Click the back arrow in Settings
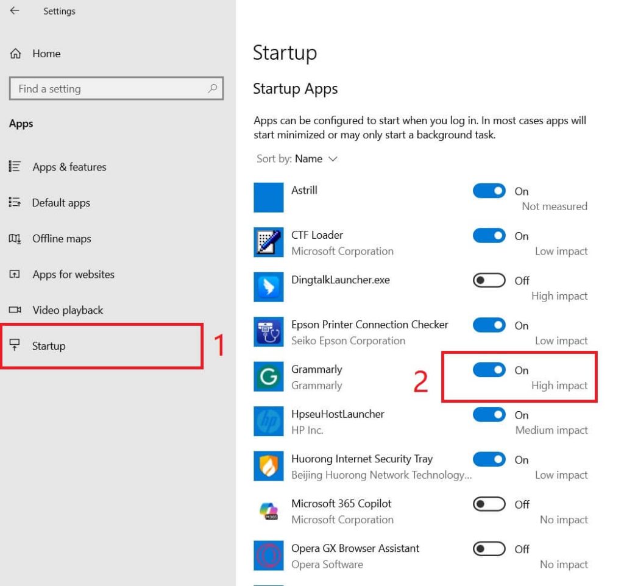Screen dimensions: 624x586 [x=15, y=11]
